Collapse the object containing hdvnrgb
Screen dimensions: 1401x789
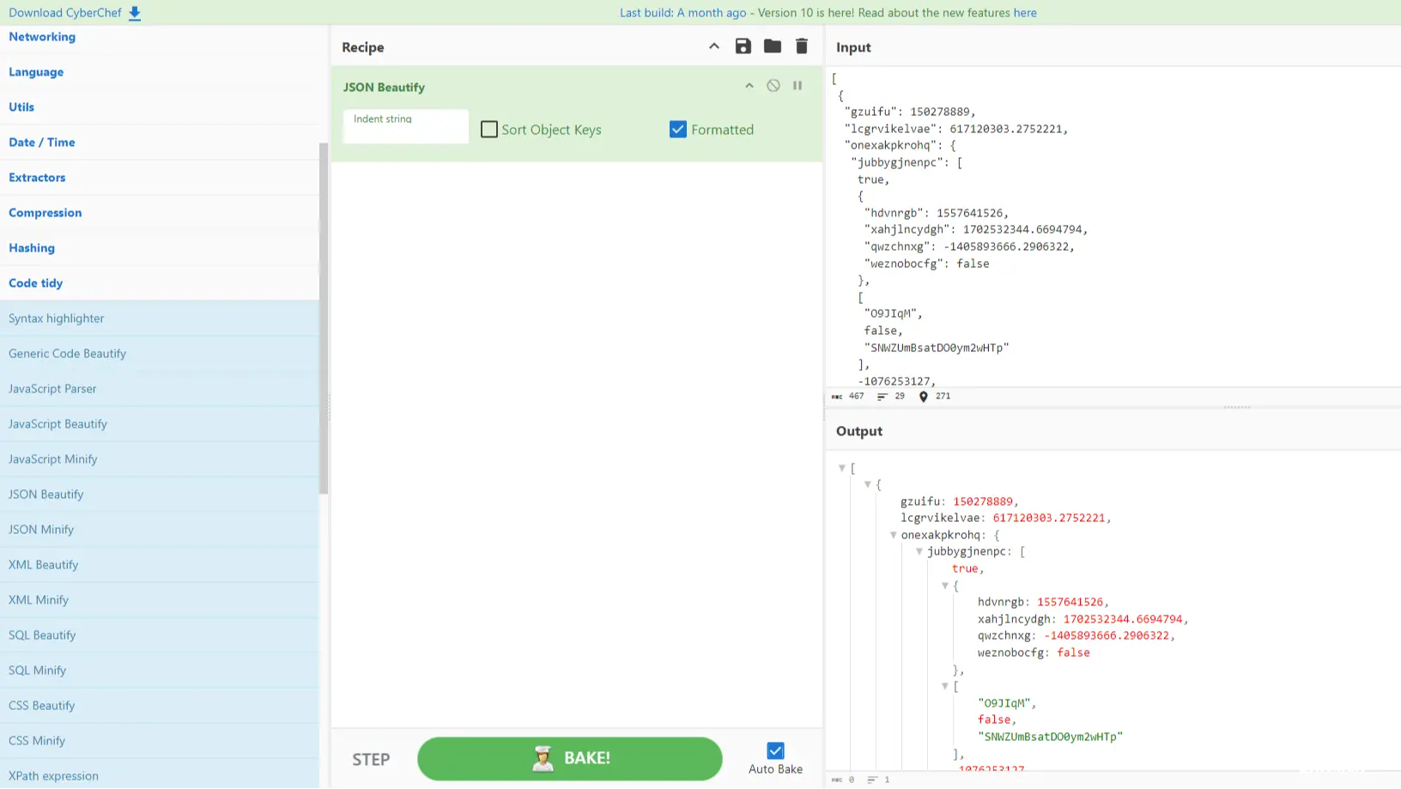(x=945, y=586)
